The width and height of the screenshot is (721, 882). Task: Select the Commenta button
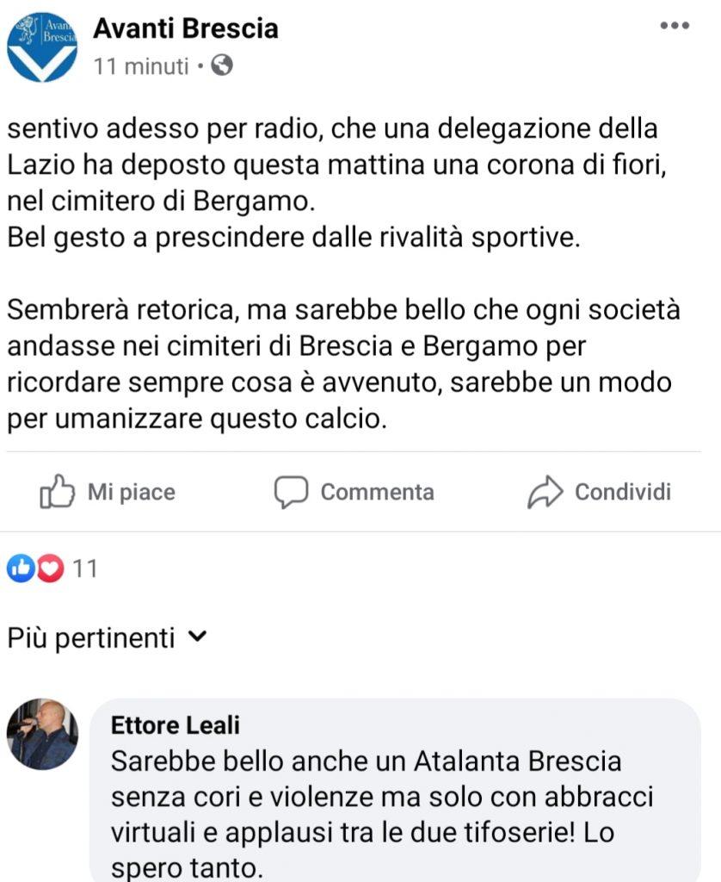(x=351, y=492)
